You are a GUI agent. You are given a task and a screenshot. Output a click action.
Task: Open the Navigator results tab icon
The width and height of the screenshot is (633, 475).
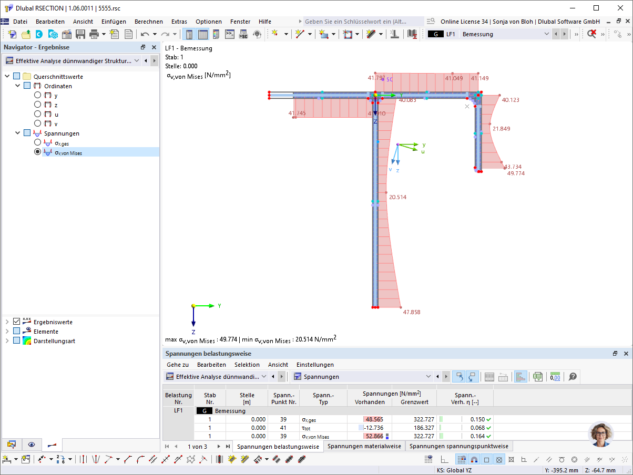click(x=52, y=445)
